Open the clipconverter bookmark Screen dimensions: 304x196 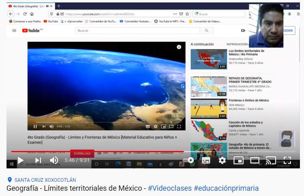(x=72, y=21)
